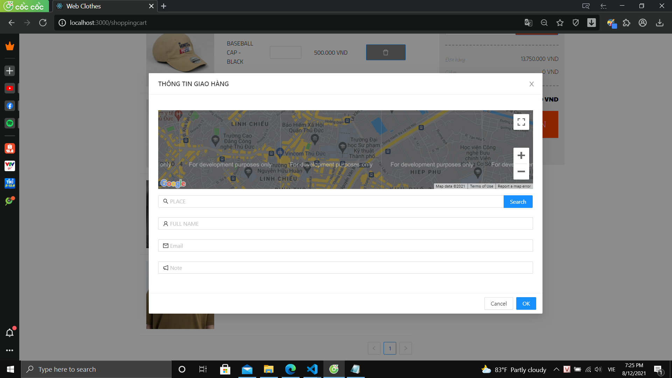Open Windows Start menu

coord(10,369)
